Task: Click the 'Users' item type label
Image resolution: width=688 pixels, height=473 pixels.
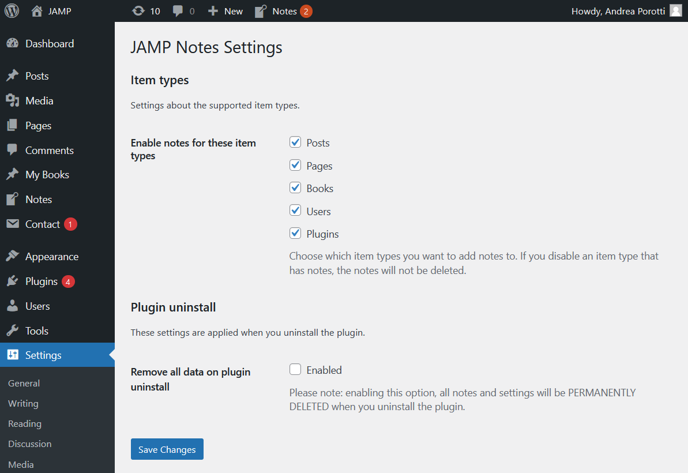Action: 318,212
